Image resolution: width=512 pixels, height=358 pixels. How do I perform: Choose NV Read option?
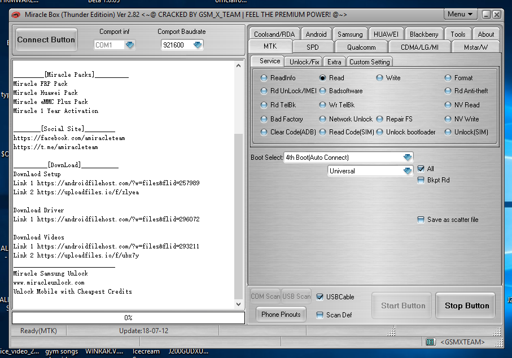(x=462, y=105)
